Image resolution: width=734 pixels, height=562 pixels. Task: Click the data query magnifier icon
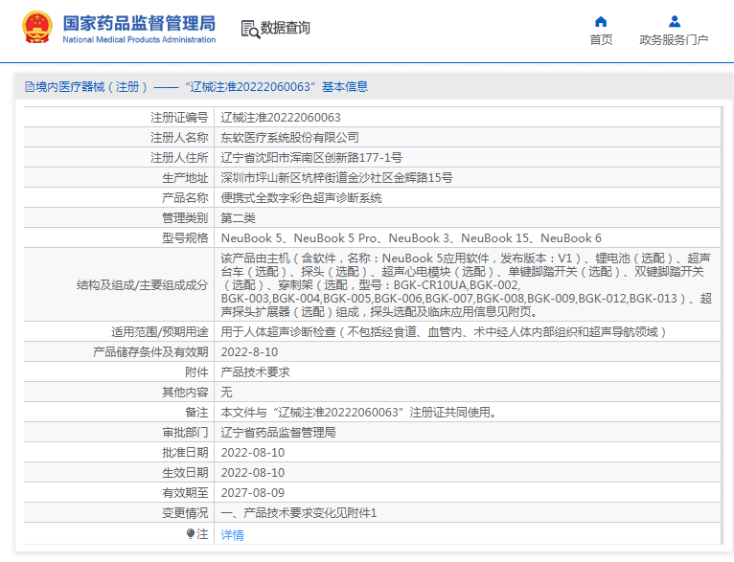point(250,29)
